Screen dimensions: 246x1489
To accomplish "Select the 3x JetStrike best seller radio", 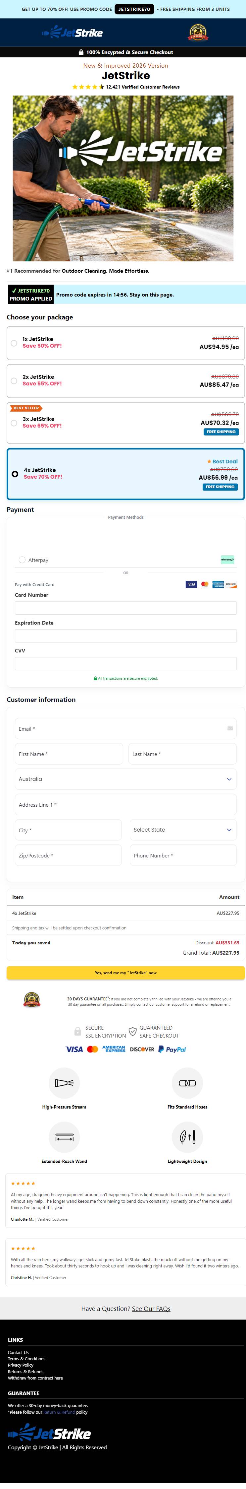I will (14, 423).
